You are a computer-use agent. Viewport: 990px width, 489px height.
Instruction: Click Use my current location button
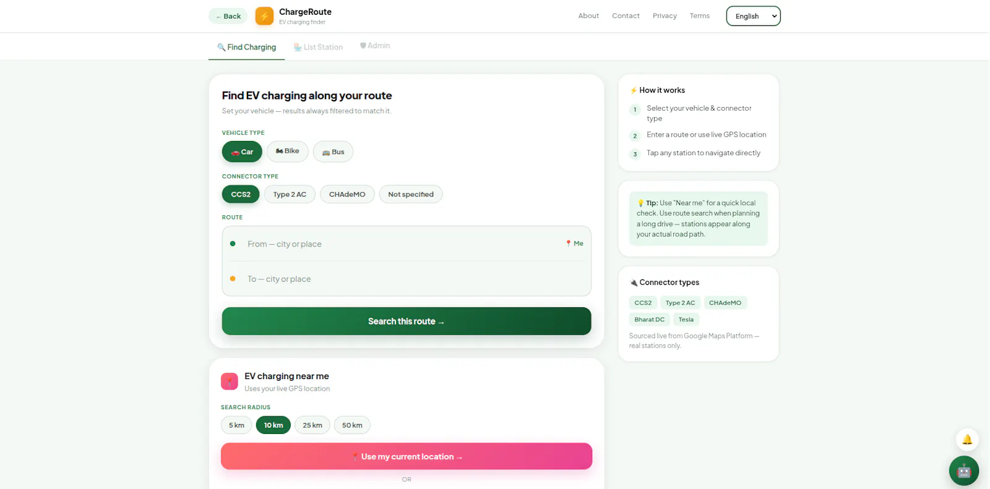(x=407, y=456)
